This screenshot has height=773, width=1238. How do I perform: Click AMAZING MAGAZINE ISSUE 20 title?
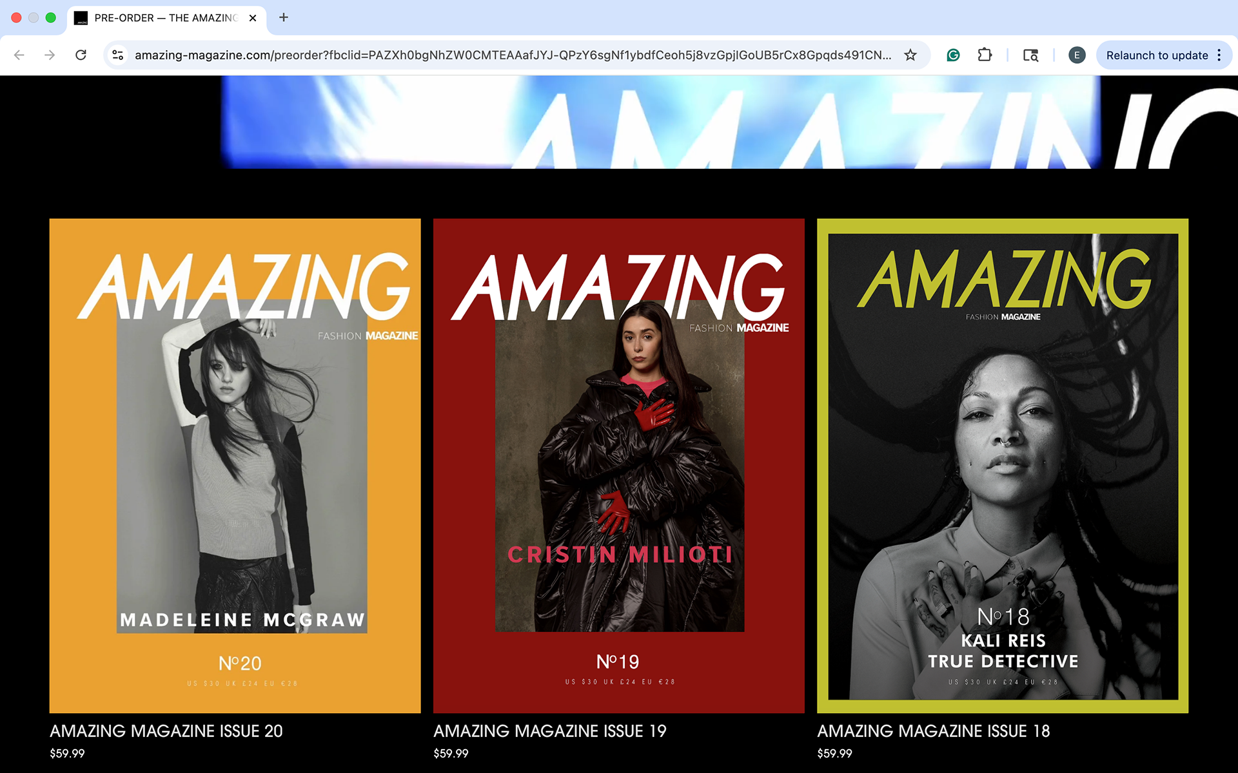tap(166, 731)
